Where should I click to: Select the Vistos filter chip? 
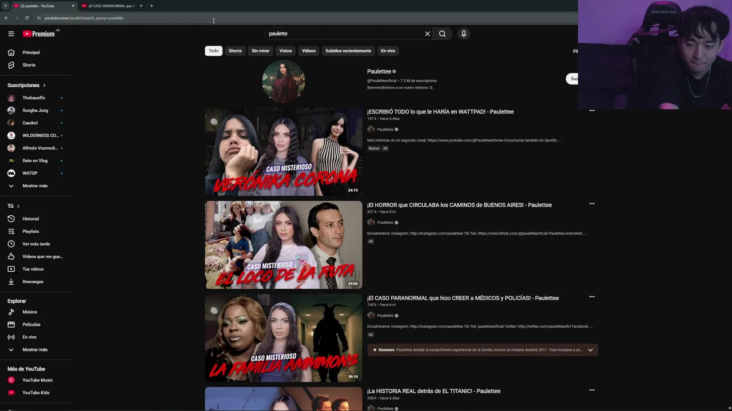pyautogui.click(x=285, y=51)
